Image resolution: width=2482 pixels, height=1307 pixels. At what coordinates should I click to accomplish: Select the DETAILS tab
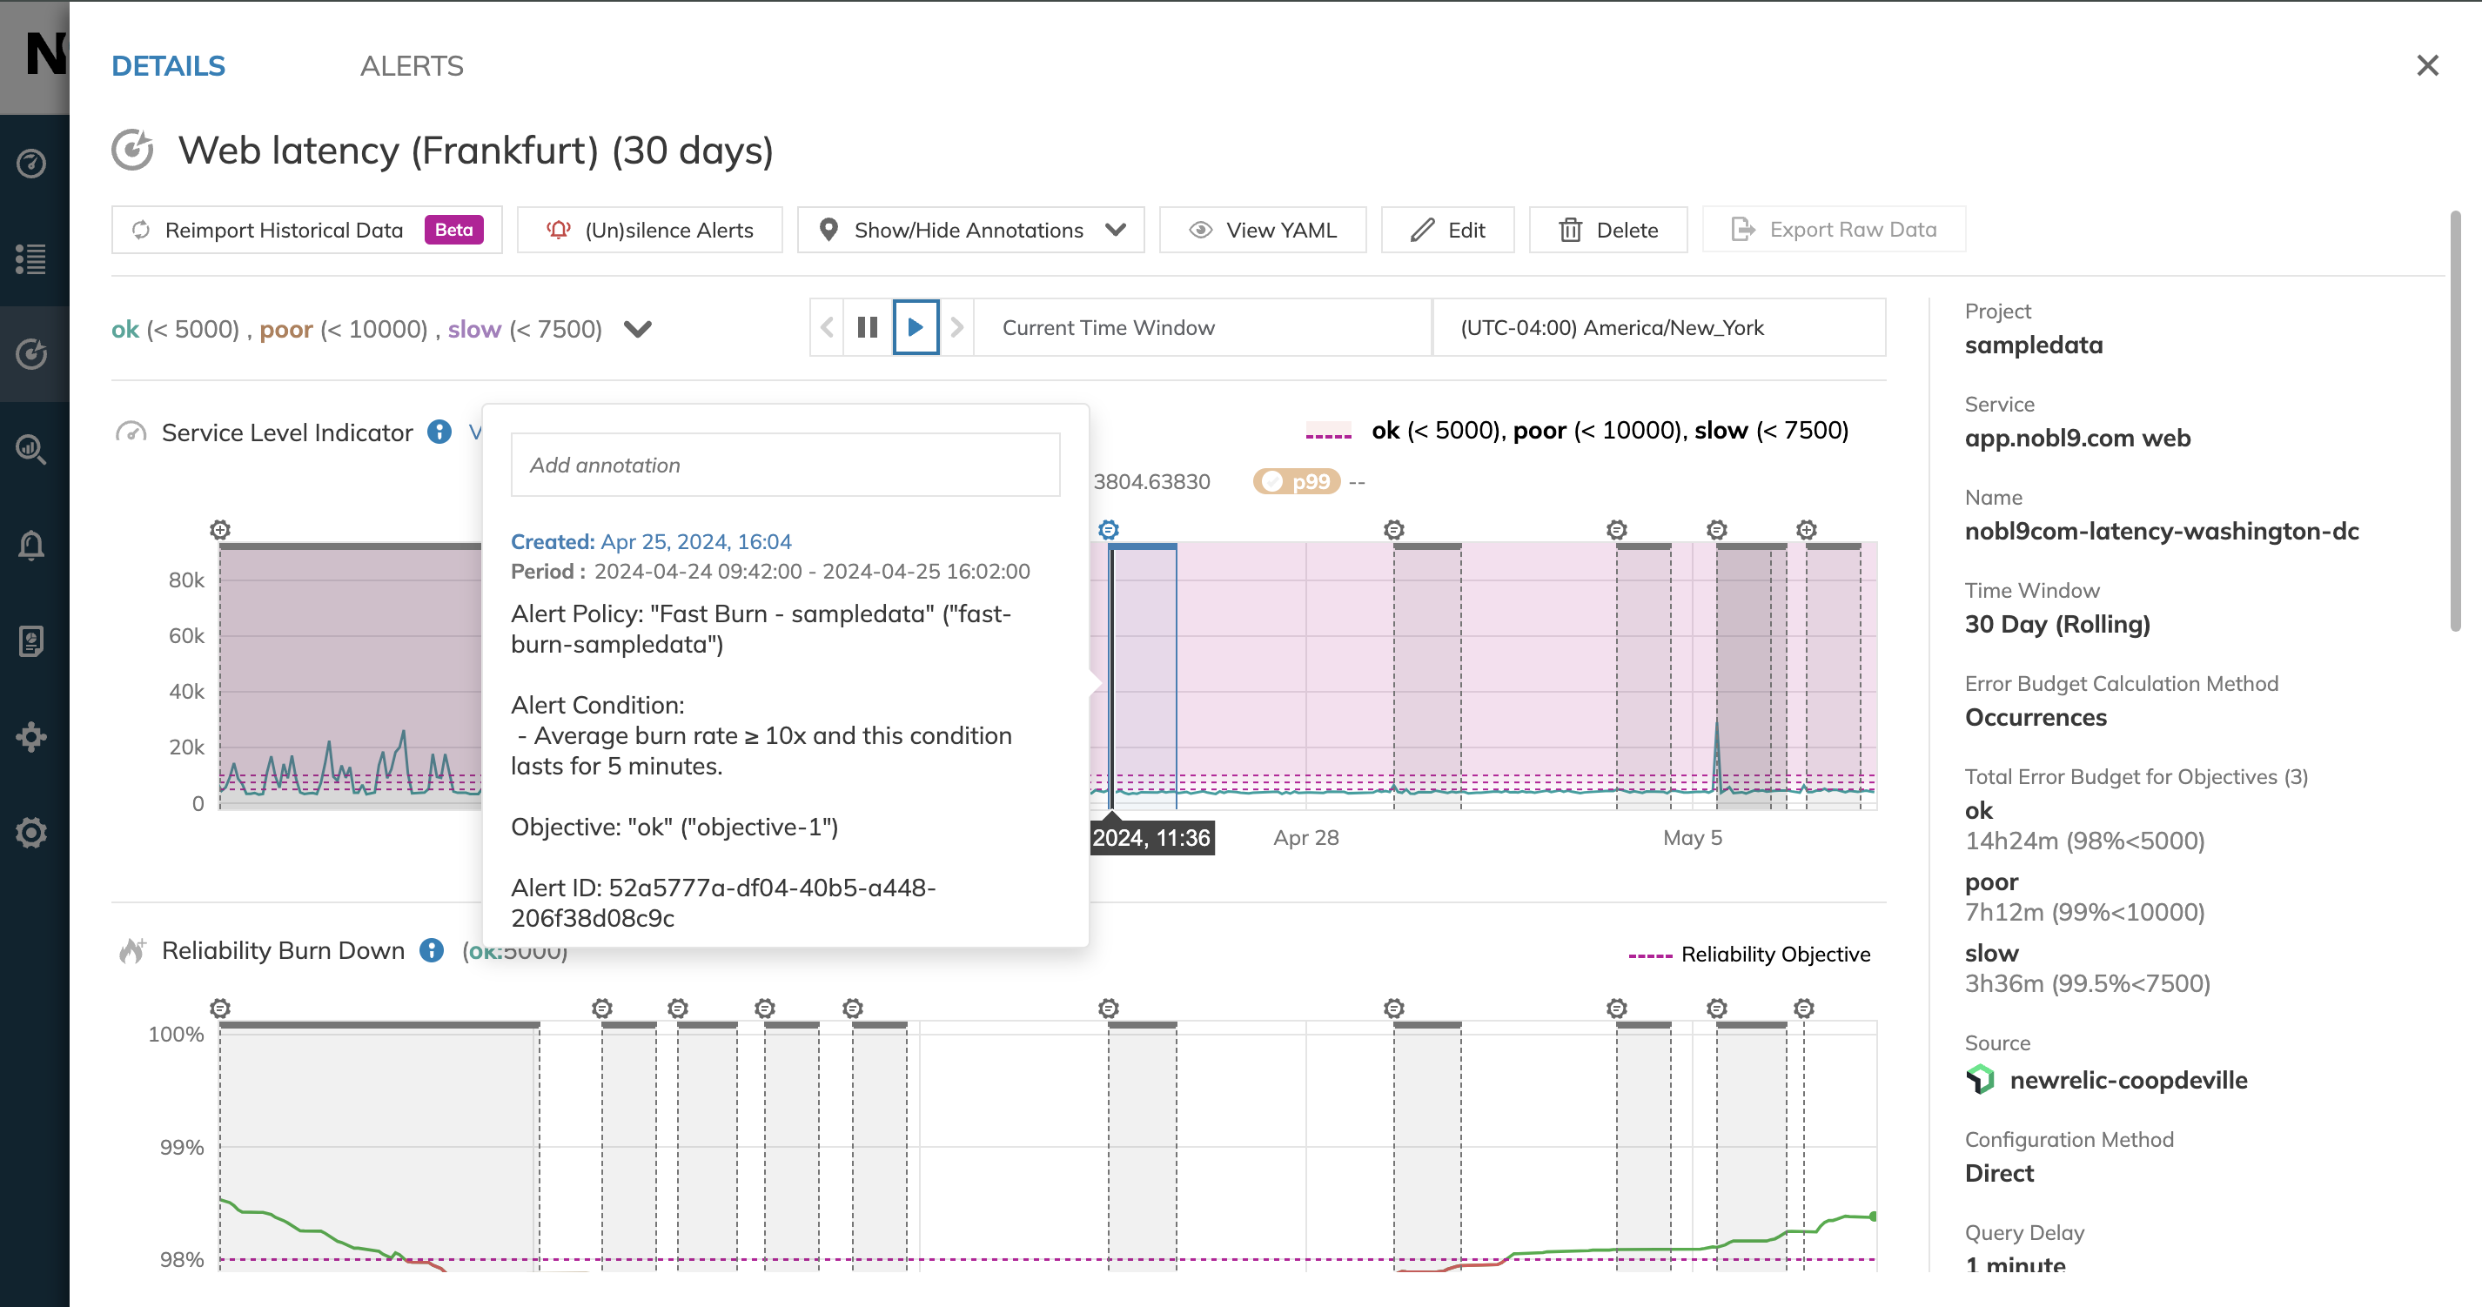168,65
